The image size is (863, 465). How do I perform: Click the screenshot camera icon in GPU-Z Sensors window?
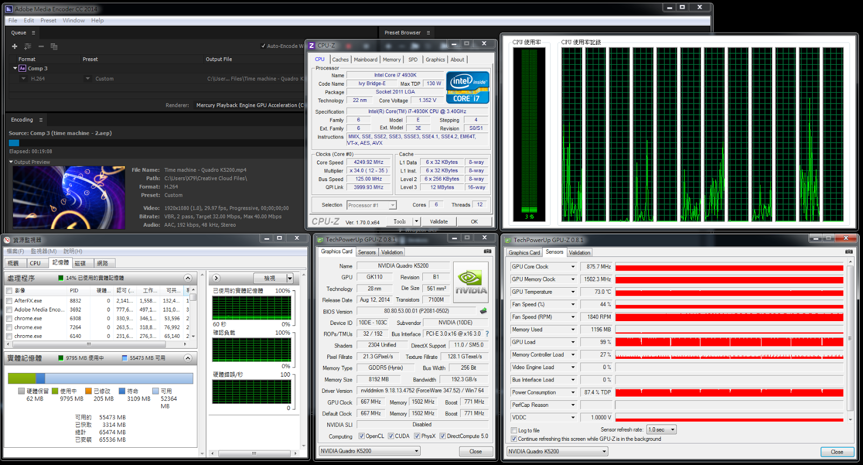coord(848,252)
